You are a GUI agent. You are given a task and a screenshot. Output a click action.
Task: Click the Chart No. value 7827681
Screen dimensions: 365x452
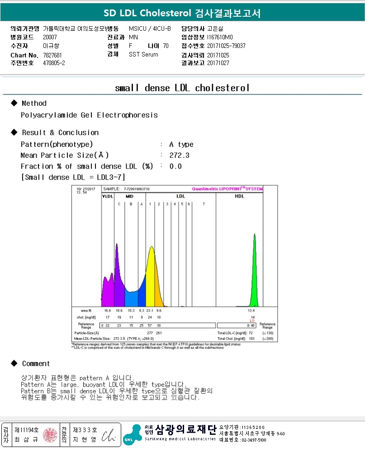pyautogui.click(x=53, y=55)
